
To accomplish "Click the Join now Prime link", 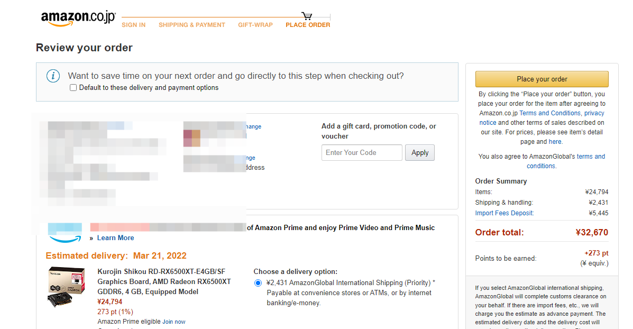I will [173, 322].
